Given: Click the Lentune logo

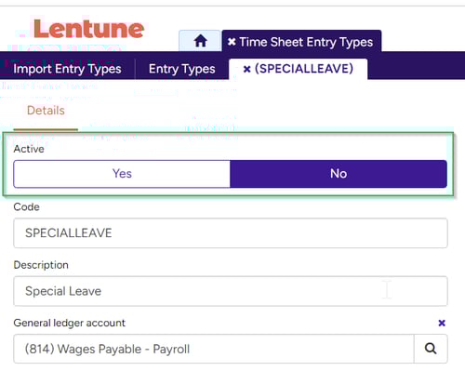Looking at the screenshot, I should (x=88, y=29).
